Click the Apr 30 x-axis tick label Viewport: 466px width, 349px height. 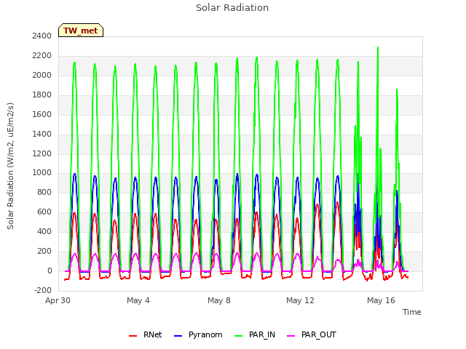click(58, 300)
